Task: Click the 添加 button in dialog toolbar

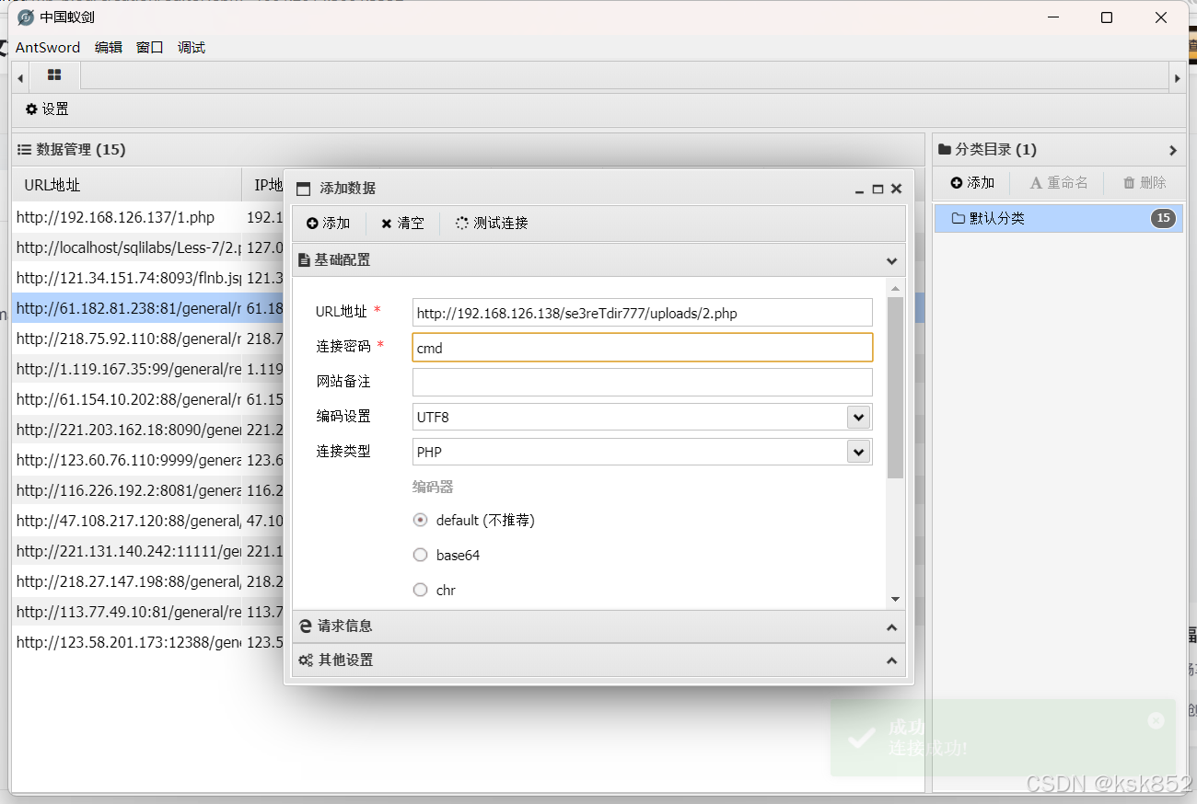Action: [329, 223]
